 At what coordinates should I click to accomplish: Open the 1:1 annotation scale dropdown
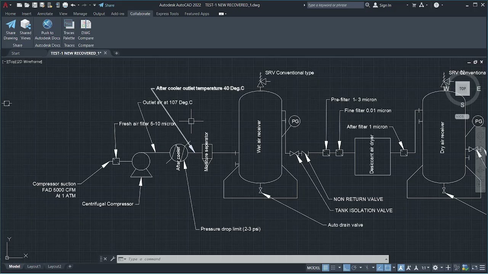tap(425, 268)
